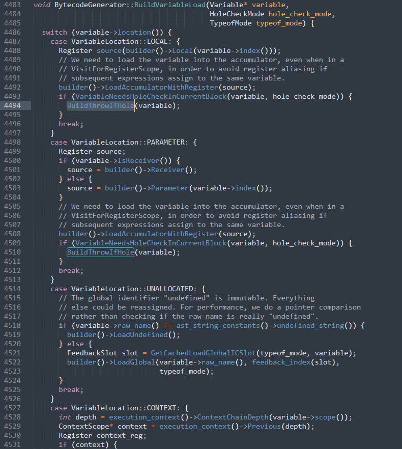Click ContextChainDepth on line 4528
The height and width of the screenshot is (449, 402).
pos(233,417)
